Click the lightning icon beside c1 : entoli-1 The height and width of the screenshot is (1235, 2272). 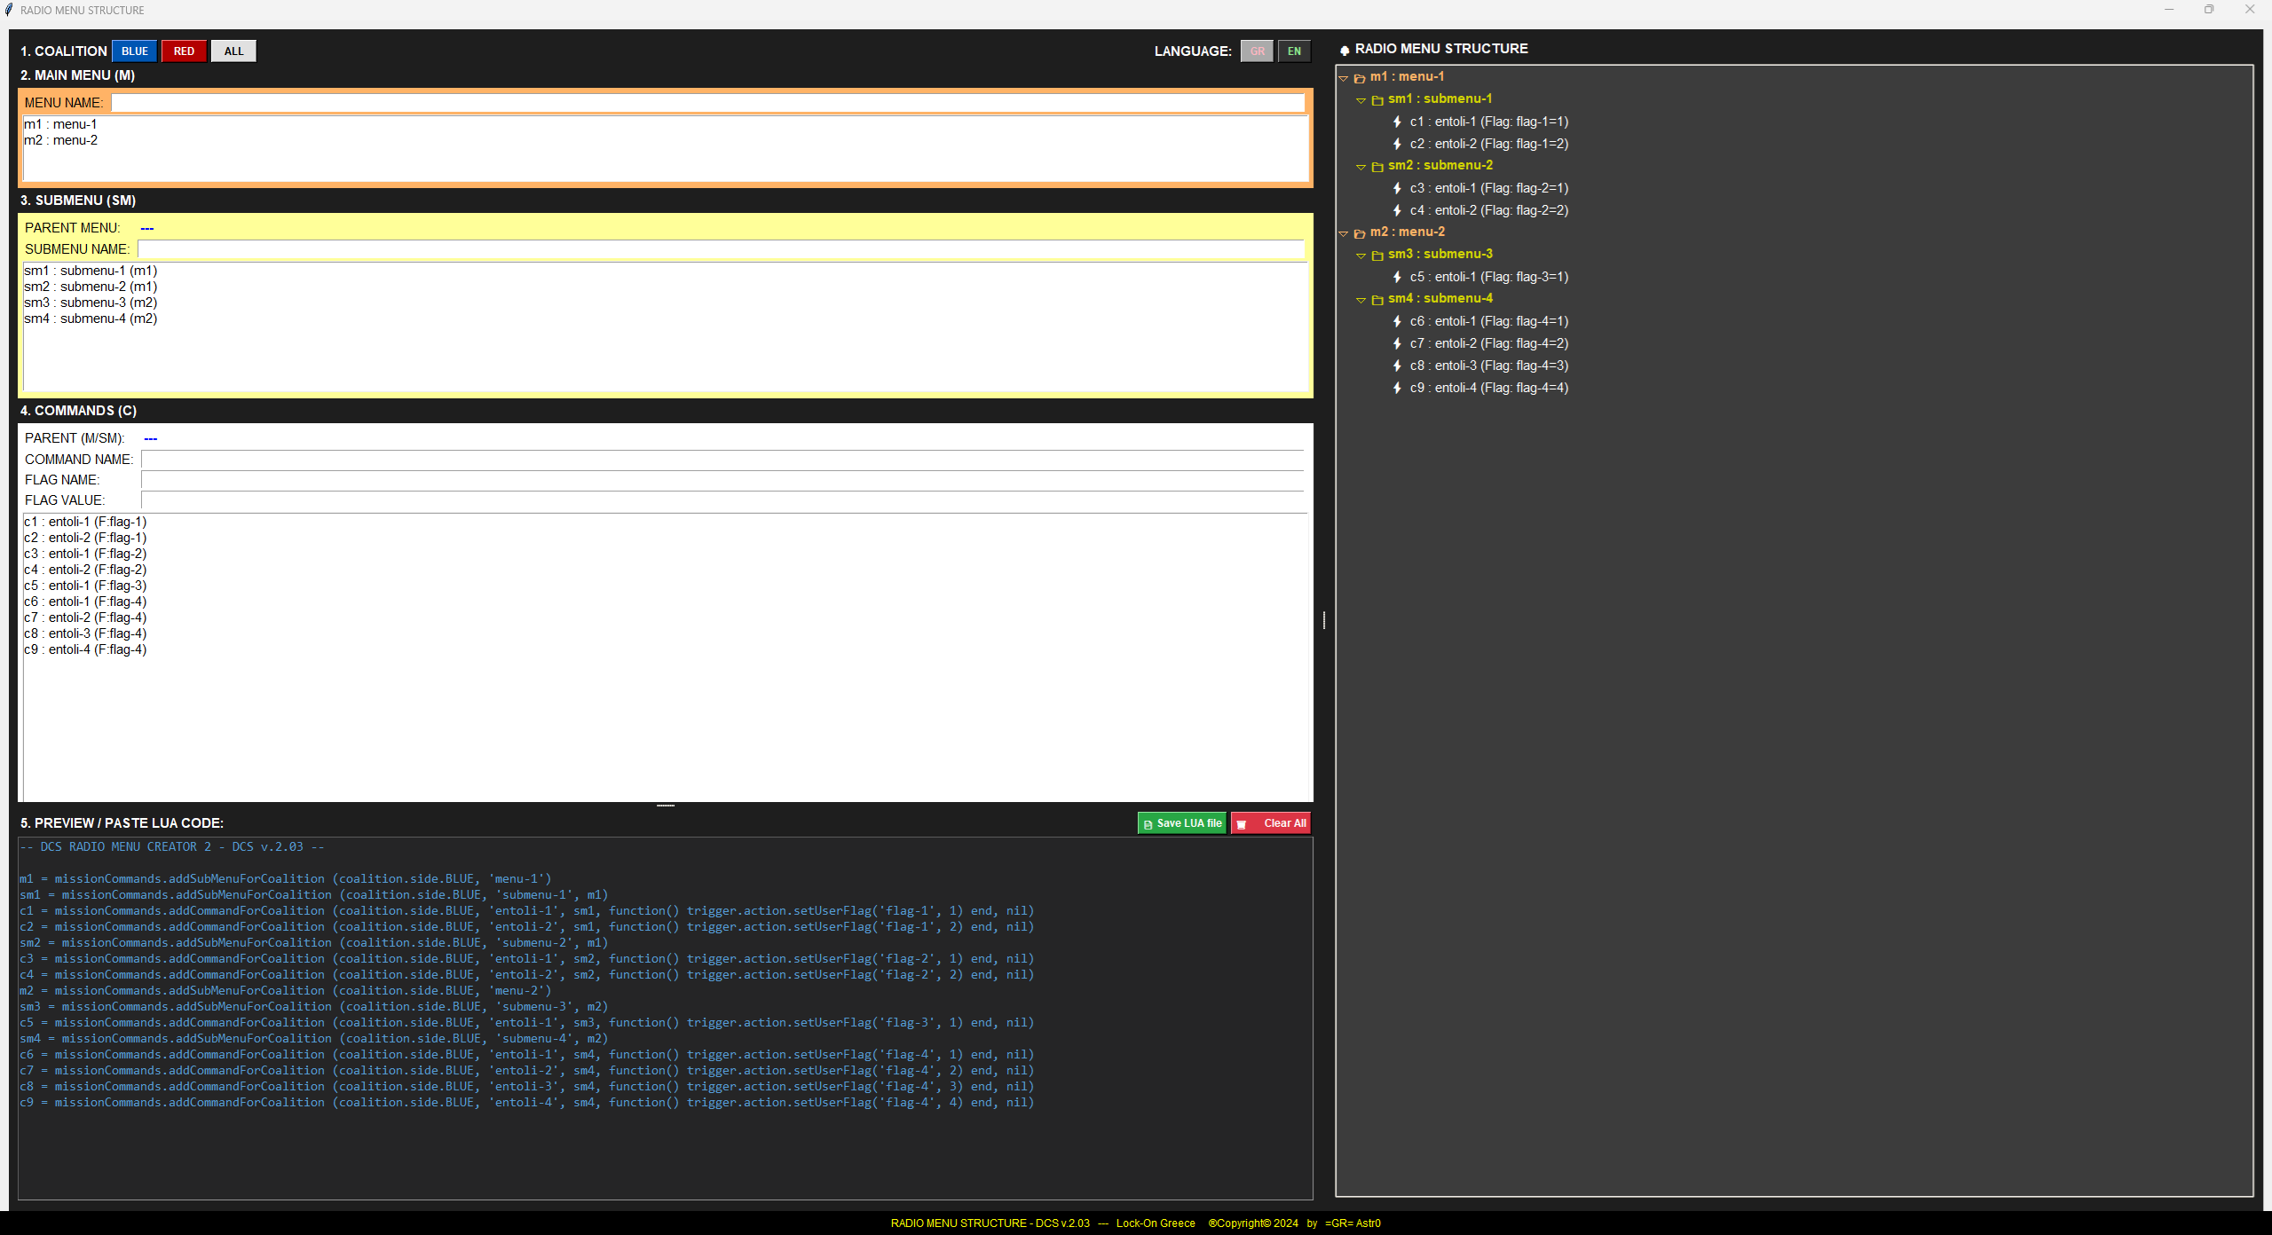click(1395, 122)
